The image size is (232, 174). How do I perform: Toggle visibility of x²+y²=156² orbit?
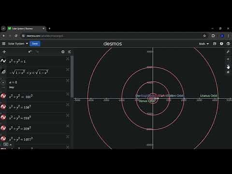point(3,107)
